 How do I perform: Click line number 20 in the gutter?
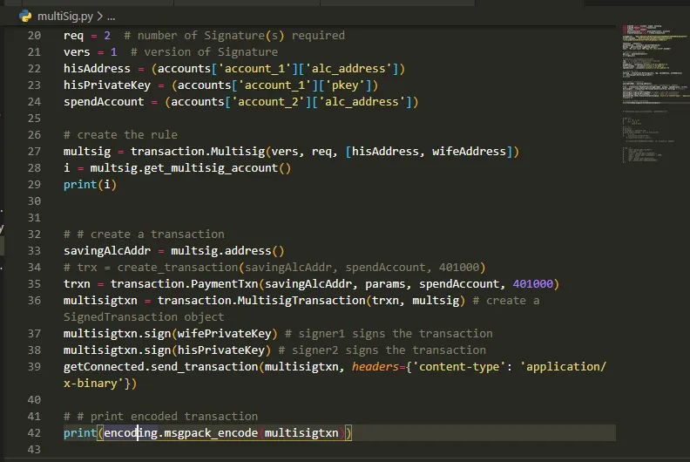pos(34,35)
